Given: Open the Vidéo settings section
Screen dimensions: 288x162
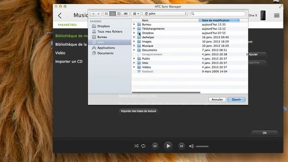Looking at the screenshot, I should pyautogui.click(x=60, y=53).
